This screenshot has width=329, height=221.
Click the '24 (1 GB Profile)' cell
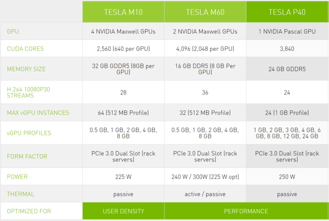pyautogui.click(x=287, y=113)
